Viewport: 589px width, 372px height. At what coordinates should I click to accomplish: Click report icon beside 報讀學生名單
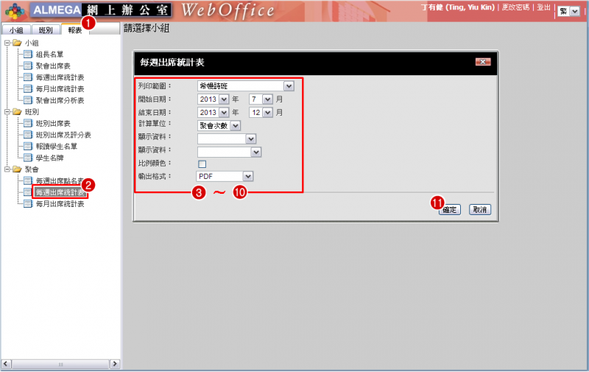[28, 146]
